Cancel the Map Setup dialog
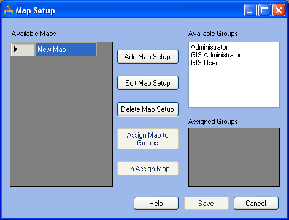 pyautogui.click(x=256, y=203)
